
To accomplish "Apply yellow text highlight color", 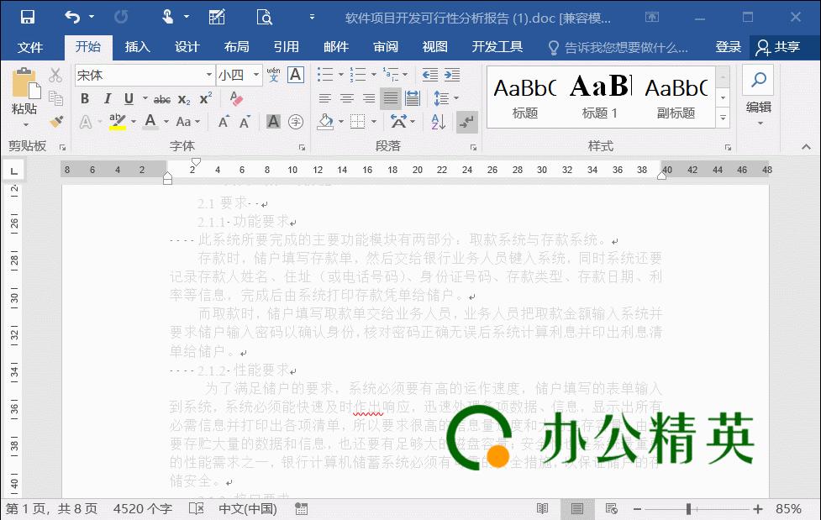I will (118, 122).
